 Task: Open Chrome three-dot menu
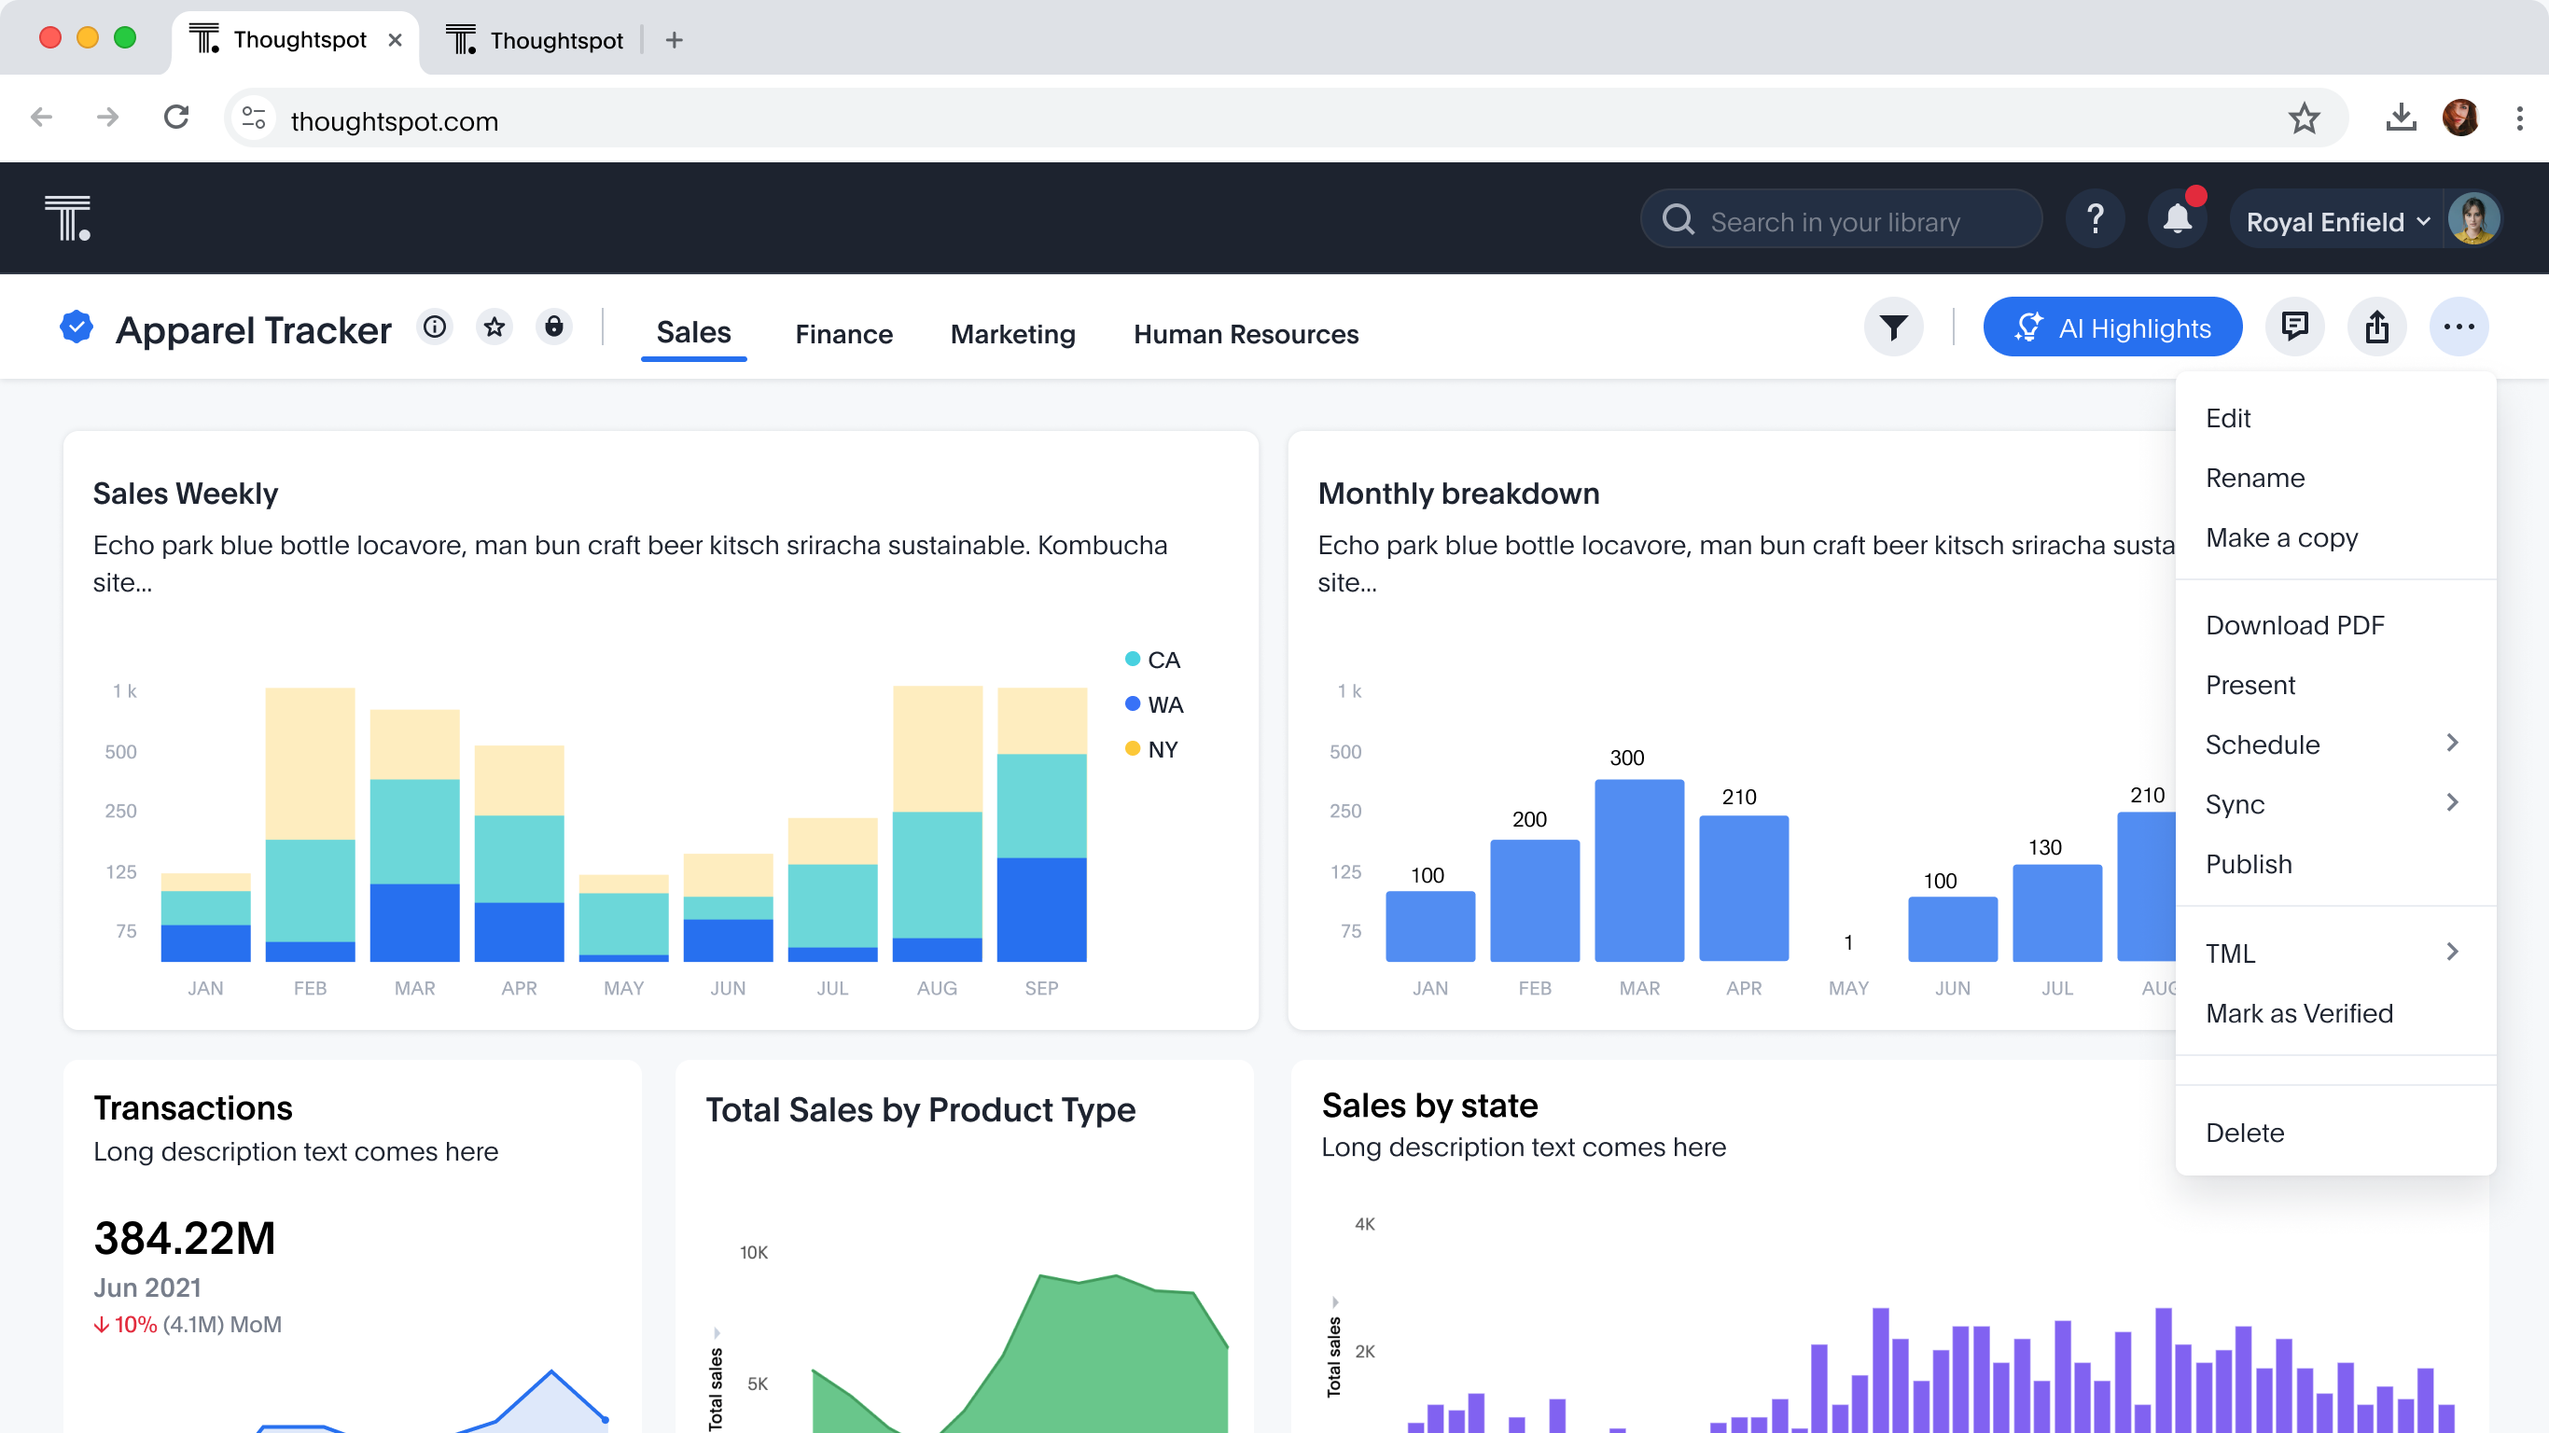pos(2519,118)
